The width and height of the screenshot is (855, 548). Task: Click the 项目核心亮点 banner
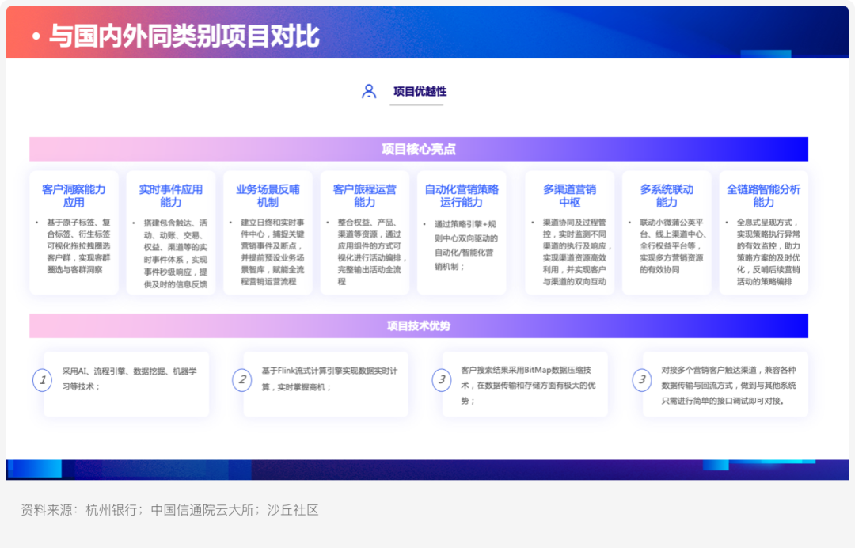(419, 149)
